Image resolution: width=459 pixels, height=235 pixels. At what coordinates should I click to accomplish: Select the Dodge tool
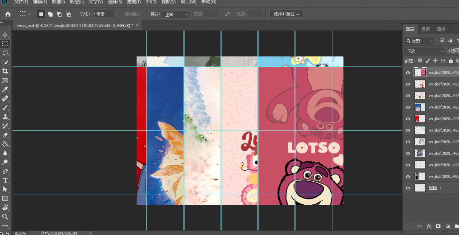5,162
